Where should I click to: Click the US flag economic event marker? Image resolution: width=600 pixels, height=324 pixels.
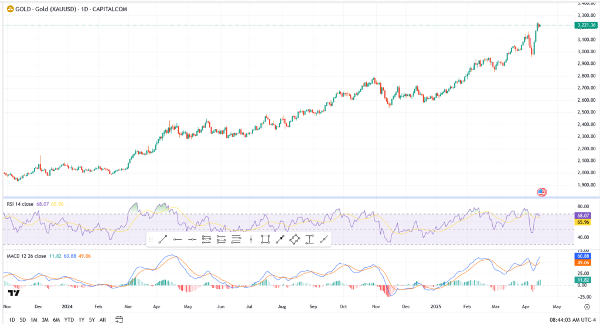pos(541,192)
